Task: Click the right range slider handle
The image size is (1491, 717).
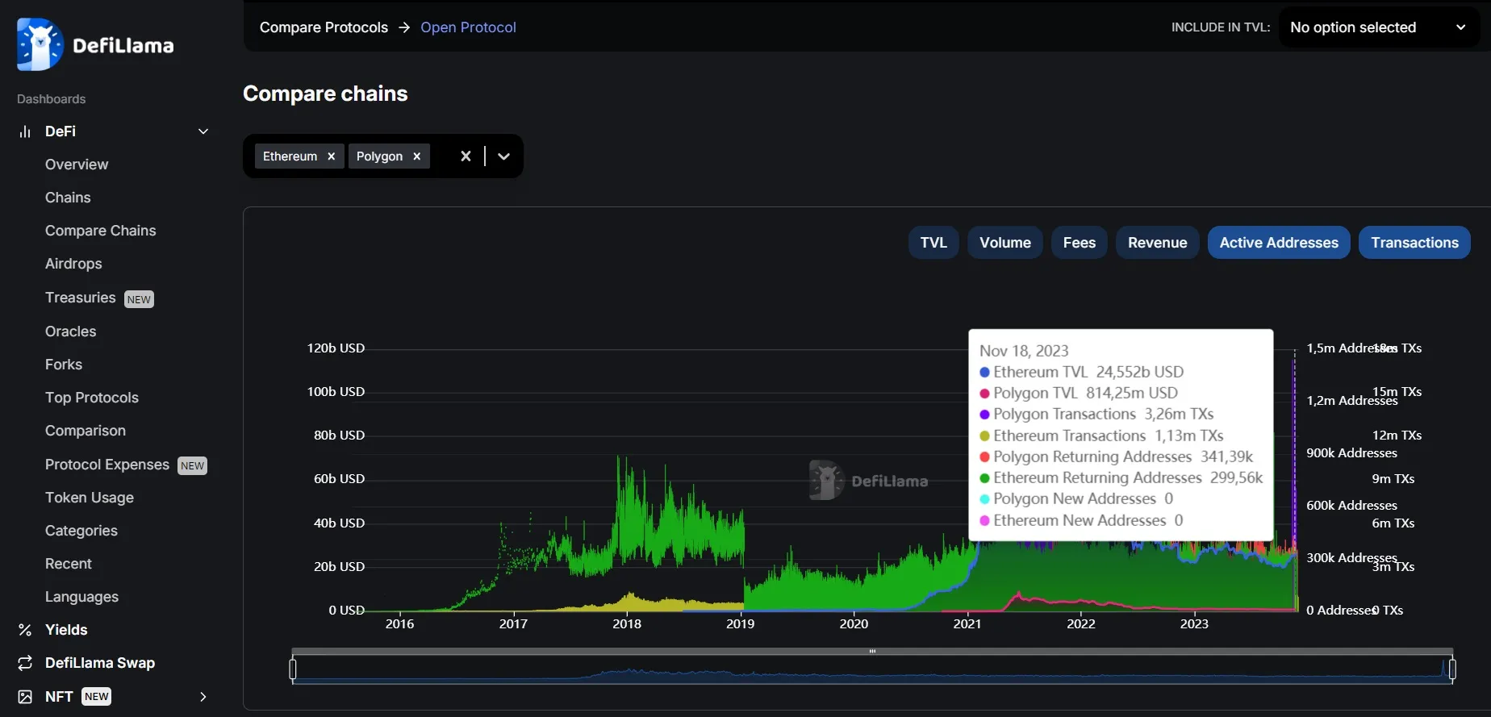Action: pyautogui.click(x=1452, y=669)
